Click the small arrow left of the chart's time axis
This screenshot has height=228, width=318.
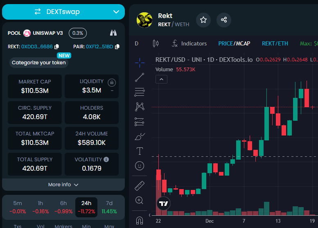[x=150, y=215]
